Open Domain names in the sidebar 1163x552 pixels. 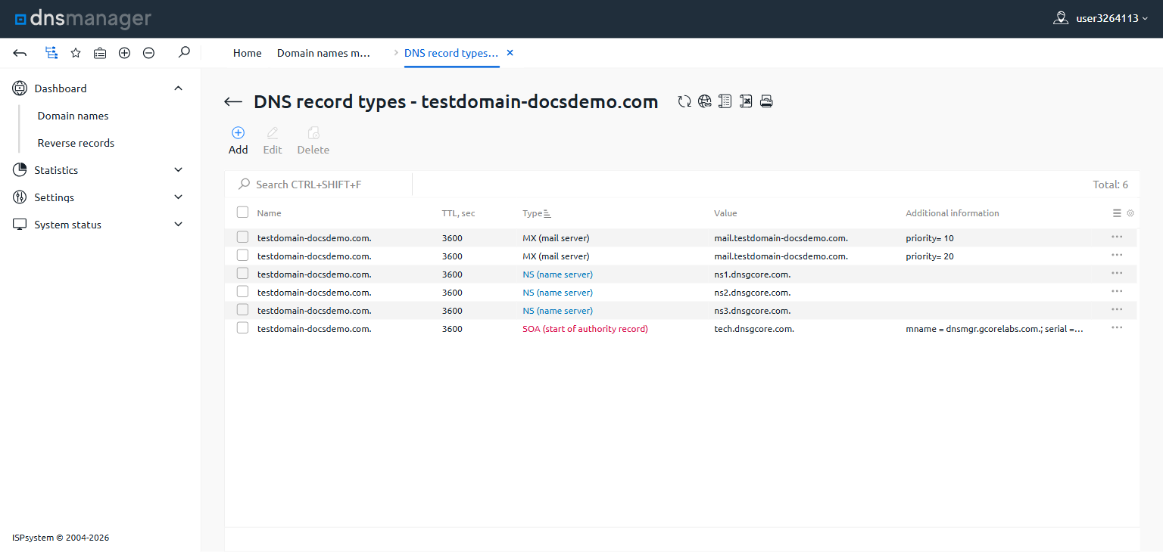73,116
